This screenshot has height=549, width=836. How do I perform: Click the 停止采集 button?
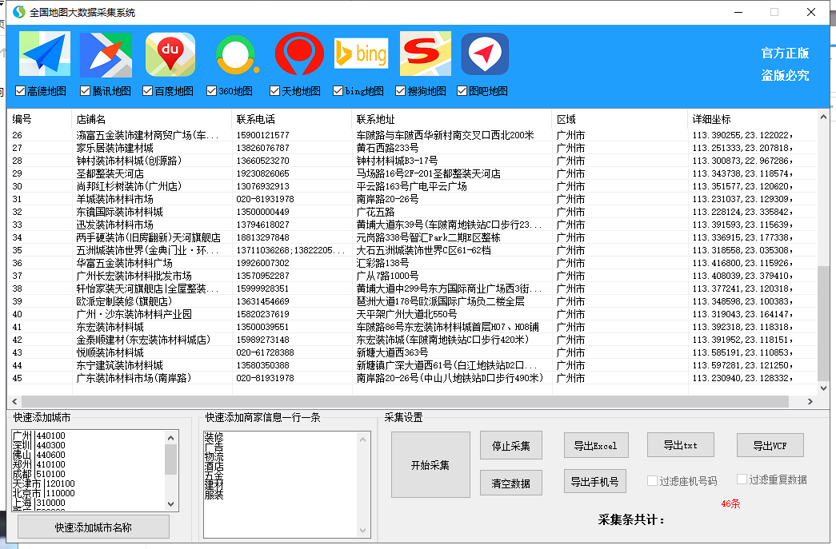[x=511, y=445]
